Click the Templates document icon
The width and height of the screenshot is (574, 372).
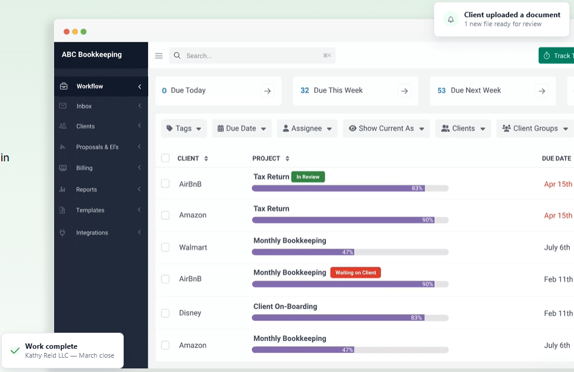(x=62, y=210)
